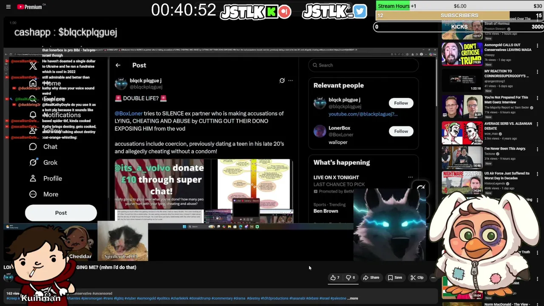Open HistoryLegends channel name

tap(494, 184)
